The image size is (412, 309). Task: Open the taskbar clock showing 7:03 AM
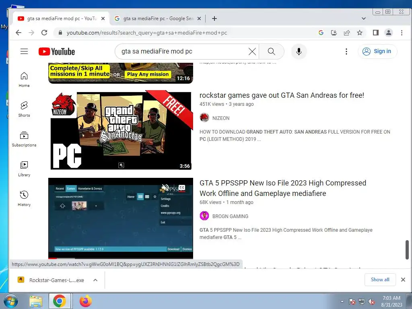391,301
